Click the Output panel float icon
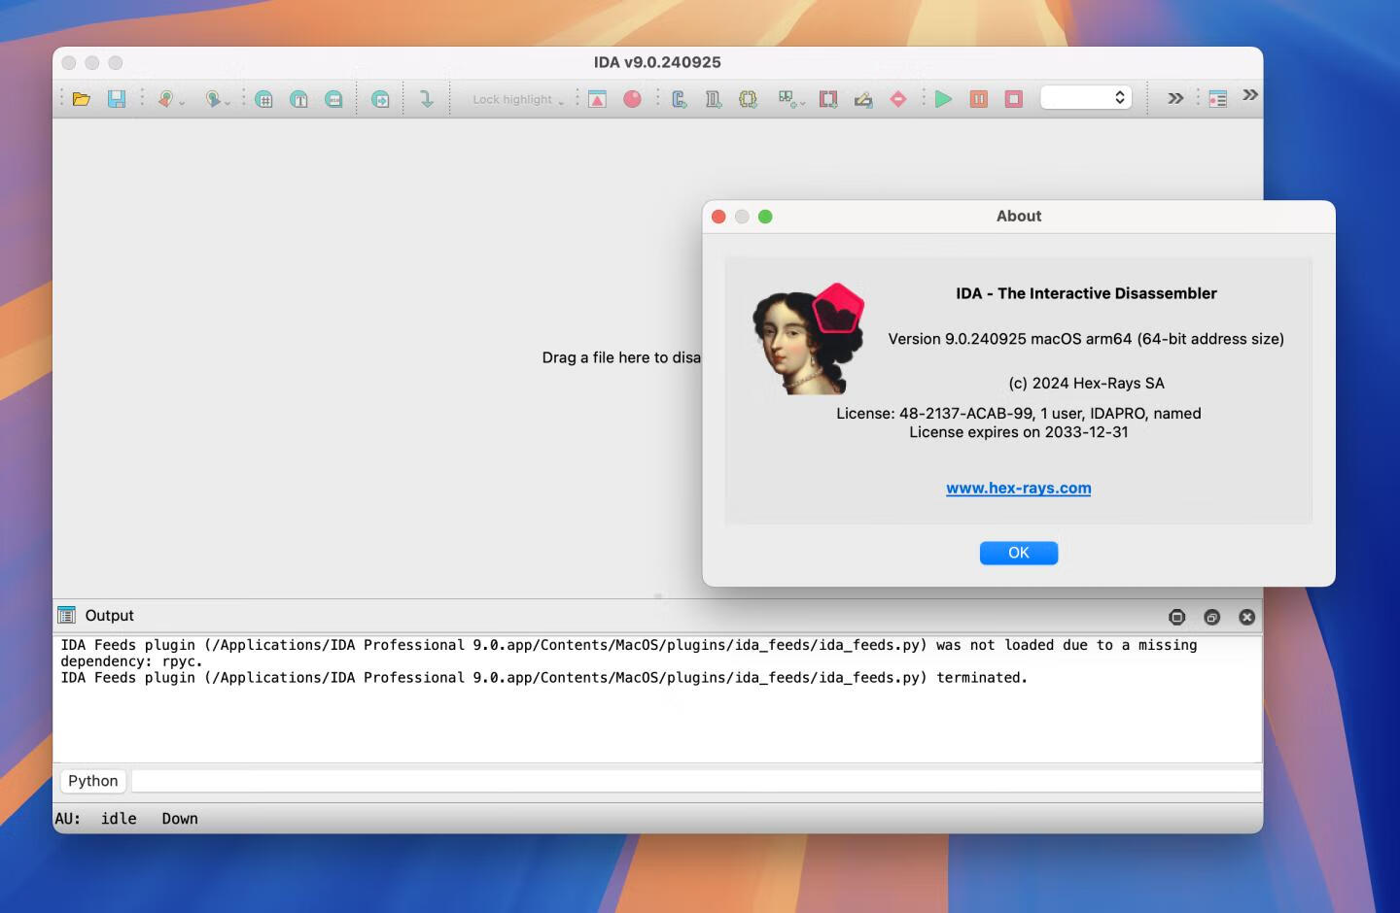The width and height of the screenshot is (1400, 913). pyautogui.click(x=1211, y=617)
